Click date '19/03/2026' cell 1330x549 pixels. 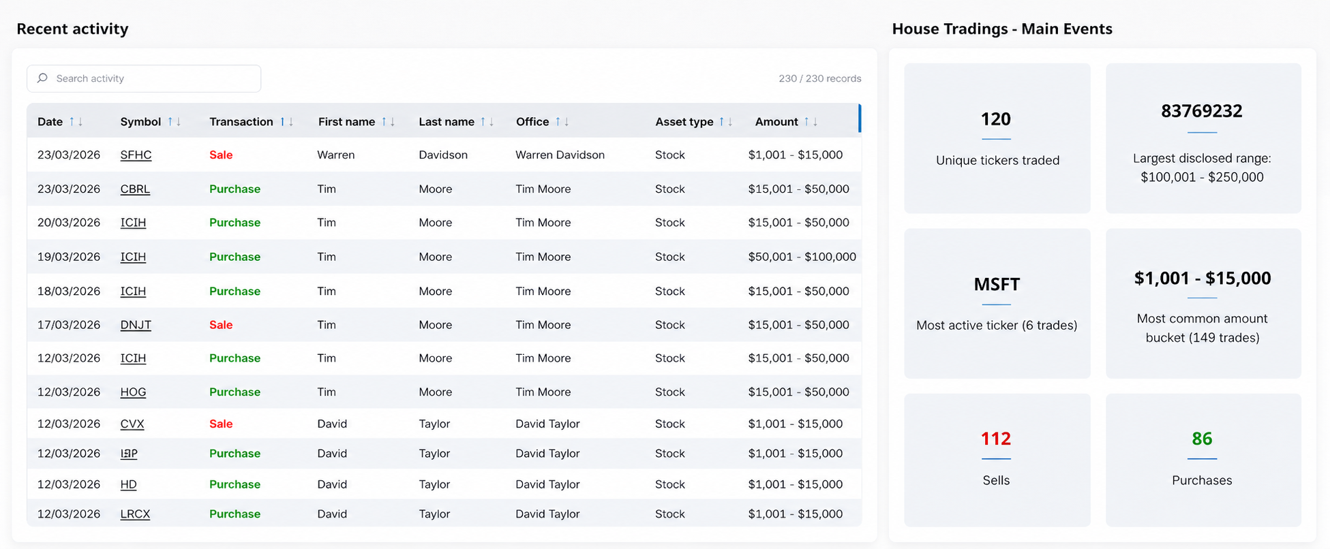pos(69,257)
